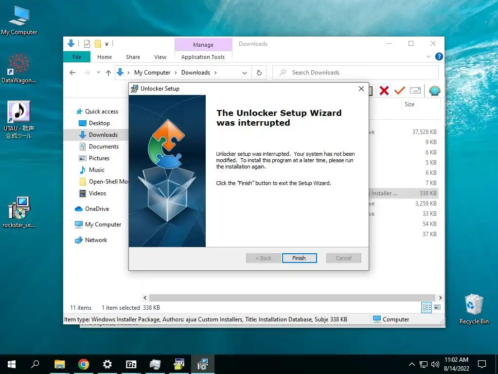Collapse the ribbon with the chevron
The image size is (498, 374).
point(428,56)
